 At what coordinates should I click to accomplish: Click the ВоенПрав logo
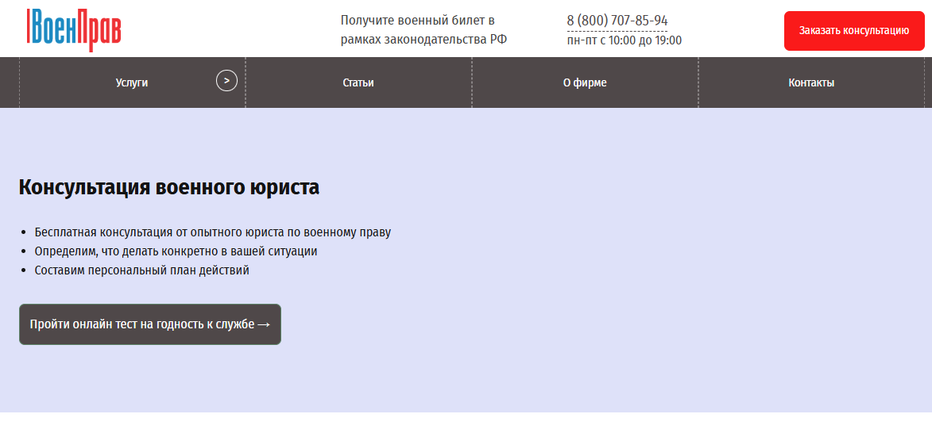pyautogui.click(x=74, y=29)
